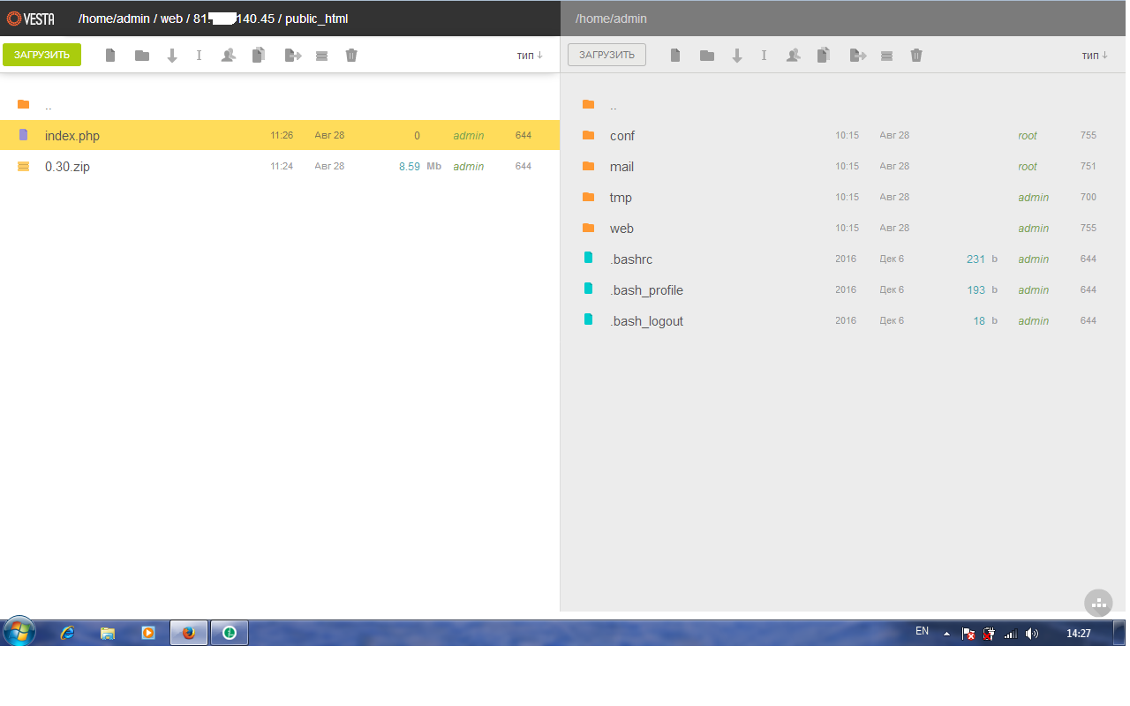Select the rename icon in left panel toolbar

tap(199, 56)
